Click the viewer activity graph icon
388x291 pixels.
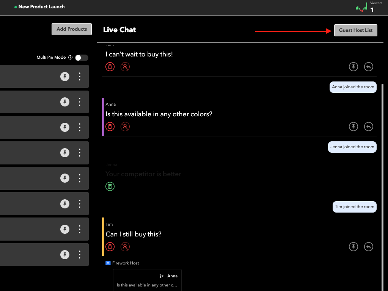click(360, 7)
